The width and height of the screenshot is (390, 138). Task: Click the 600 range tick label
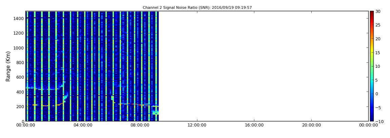tap(20, 77)
